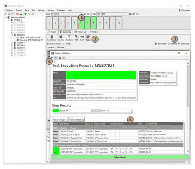
Task: Click the print icon in Selftest window
Action: tap(64, 58)
